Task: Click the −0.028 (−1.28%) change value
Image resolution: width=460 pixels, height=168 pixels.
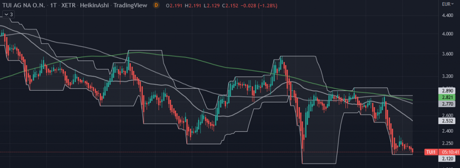Action: (260, 5)
